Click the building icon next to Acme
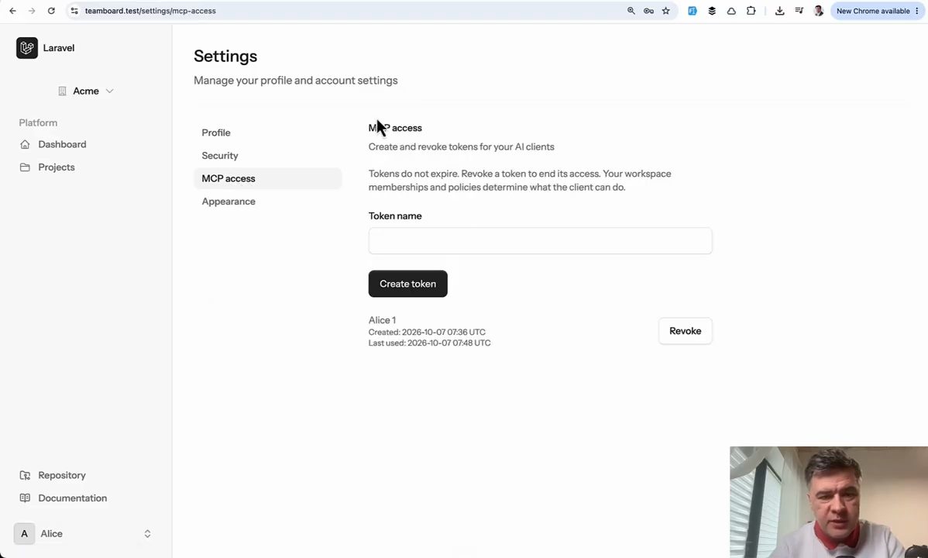Viewport: 928px width, 558px height. (x=62, y=91)
